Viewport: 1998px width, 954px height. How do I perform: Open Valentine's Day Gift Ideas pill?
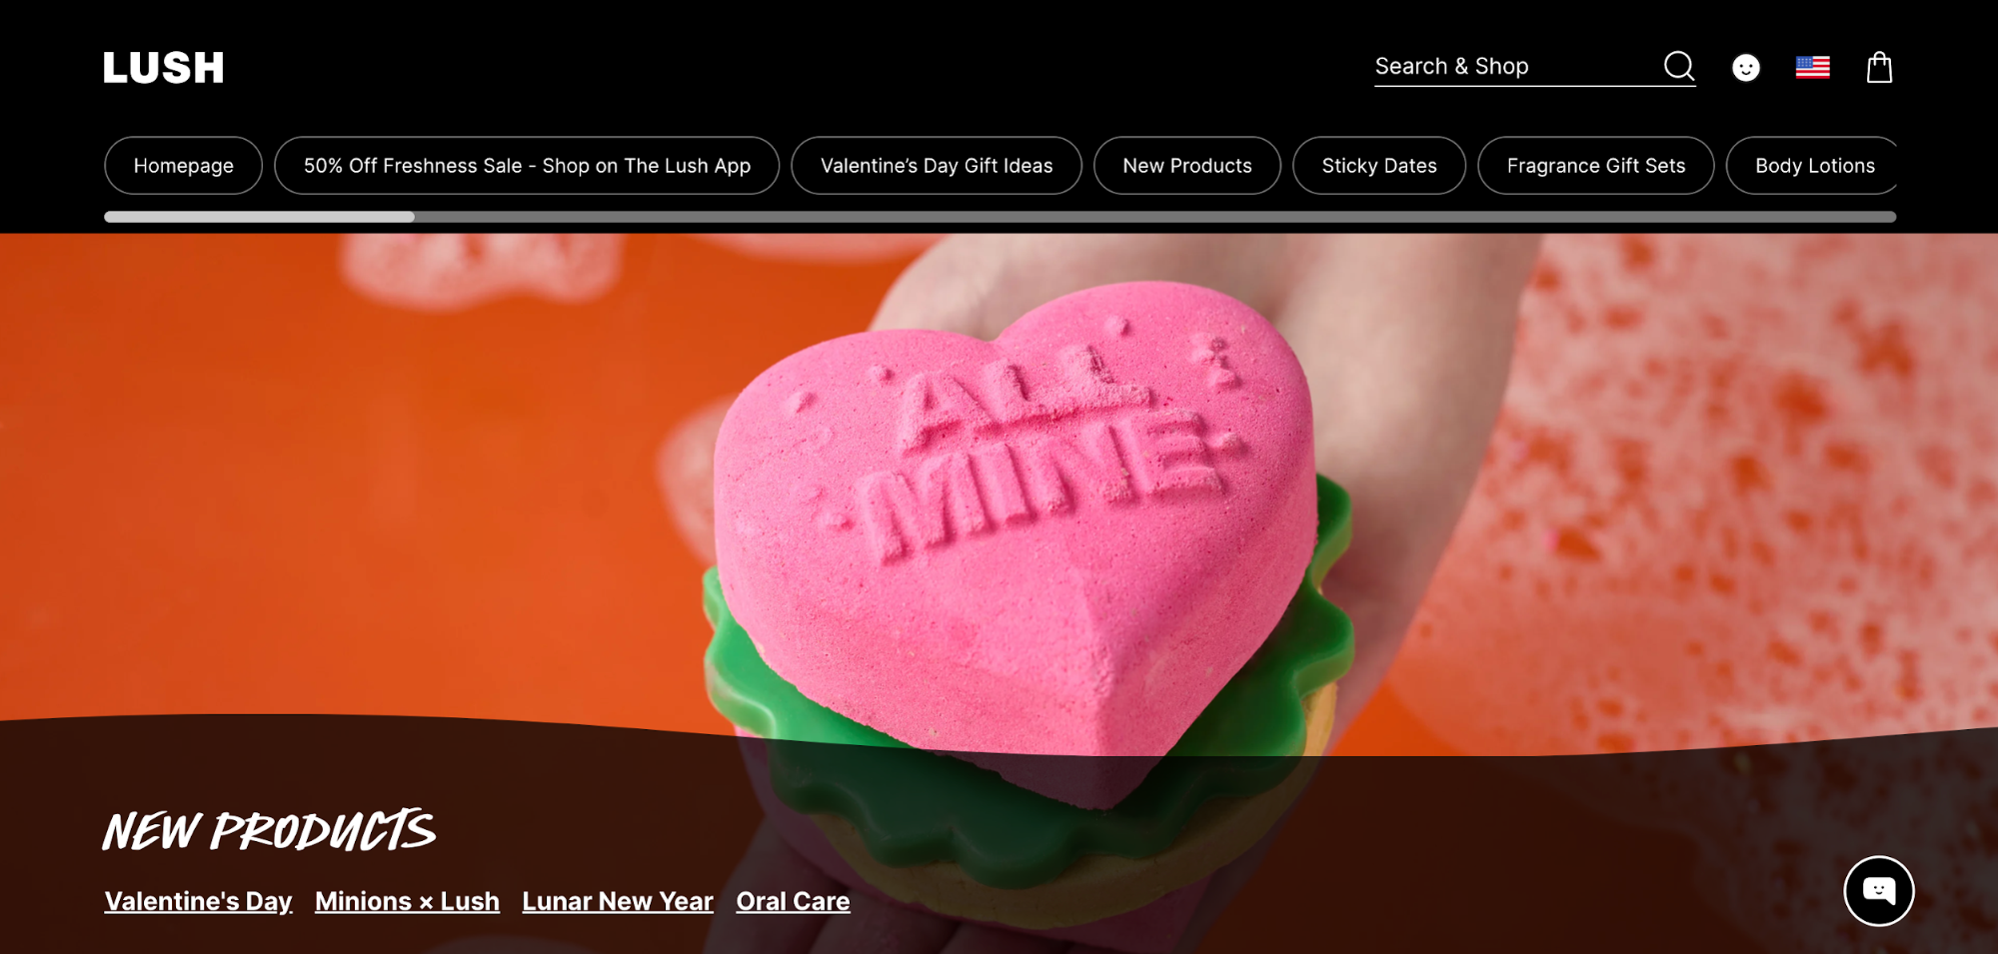pos(937,166)
